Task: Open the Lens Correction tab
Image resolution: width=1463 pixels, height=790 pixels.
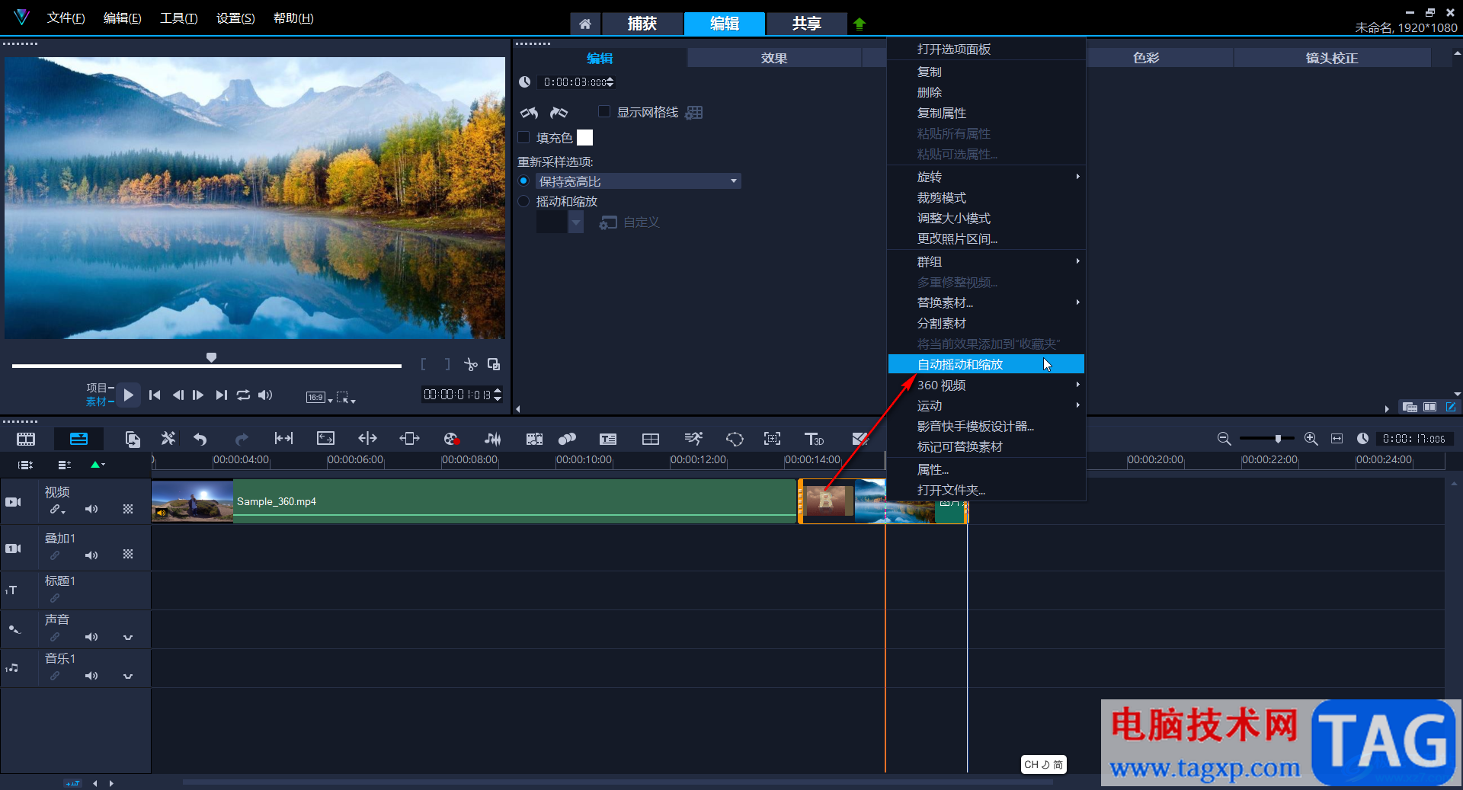Action: 1331,58
